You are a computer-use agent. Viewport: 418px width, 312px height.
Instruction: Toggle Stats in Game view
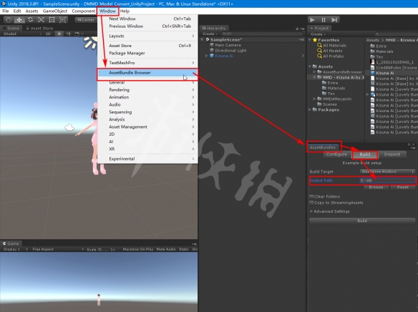(x=183, y=249)
